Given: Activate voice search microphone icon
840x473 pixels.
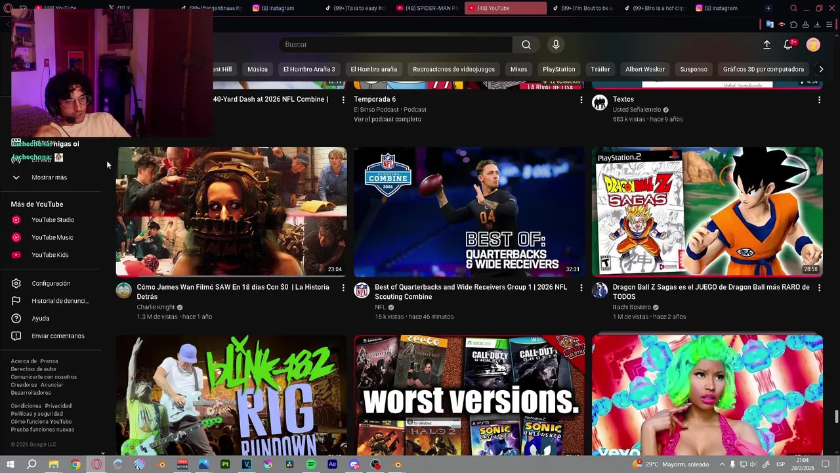Looking at the screenshot, I should [556, 45].
